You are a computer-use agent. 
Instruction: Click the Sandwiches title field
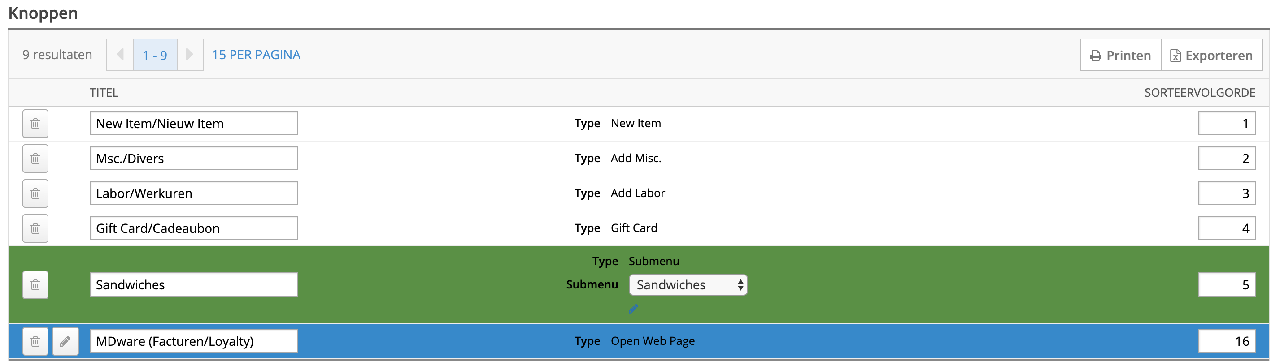(194, 284)
